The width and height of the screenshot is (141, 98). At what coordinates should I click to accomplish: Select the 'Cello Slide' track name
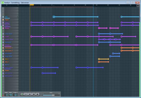click(x=9, y=34)
